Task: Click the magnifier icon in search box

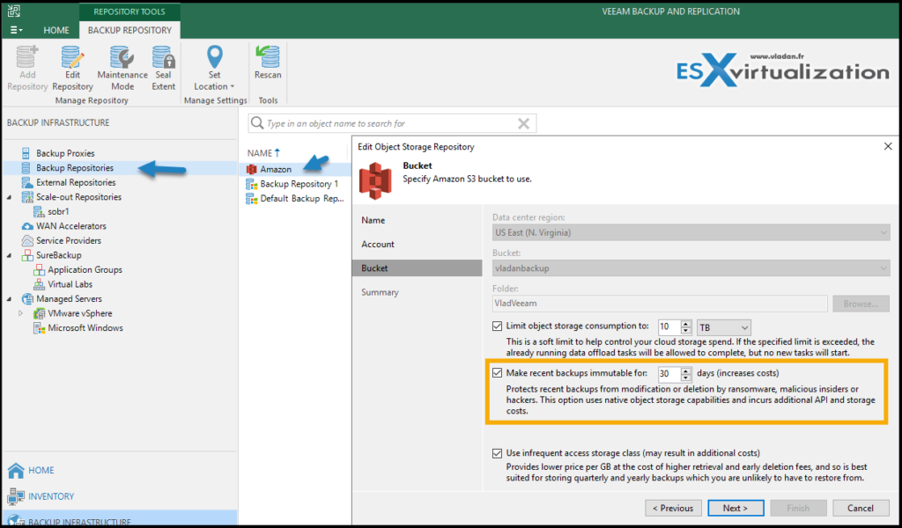Action: pos(258,123)
